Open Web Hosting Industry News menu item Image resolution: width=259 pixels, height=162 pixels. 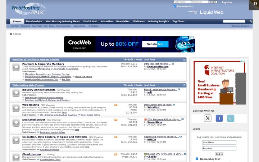(x=63, y=21)
